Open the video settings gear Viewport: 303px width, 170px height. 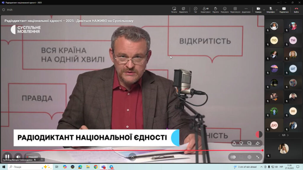coord(249,157)
